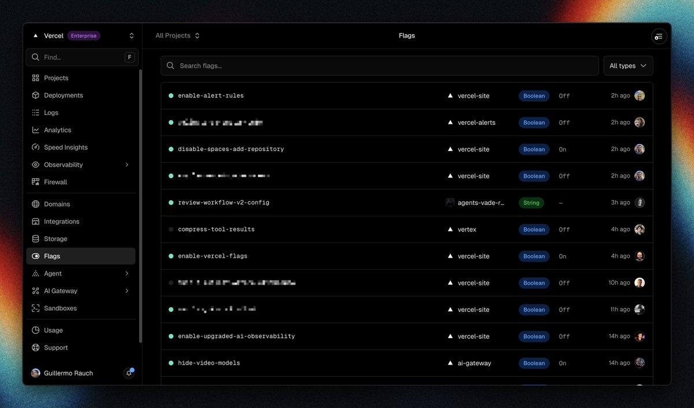Open the notifications bell
Screen dimensions: 694x408
[129, 373]
